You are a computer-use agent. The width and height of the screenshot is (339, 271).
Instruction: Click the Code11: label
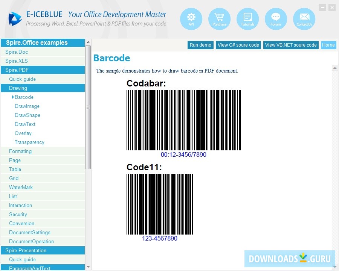coord(144,167)
